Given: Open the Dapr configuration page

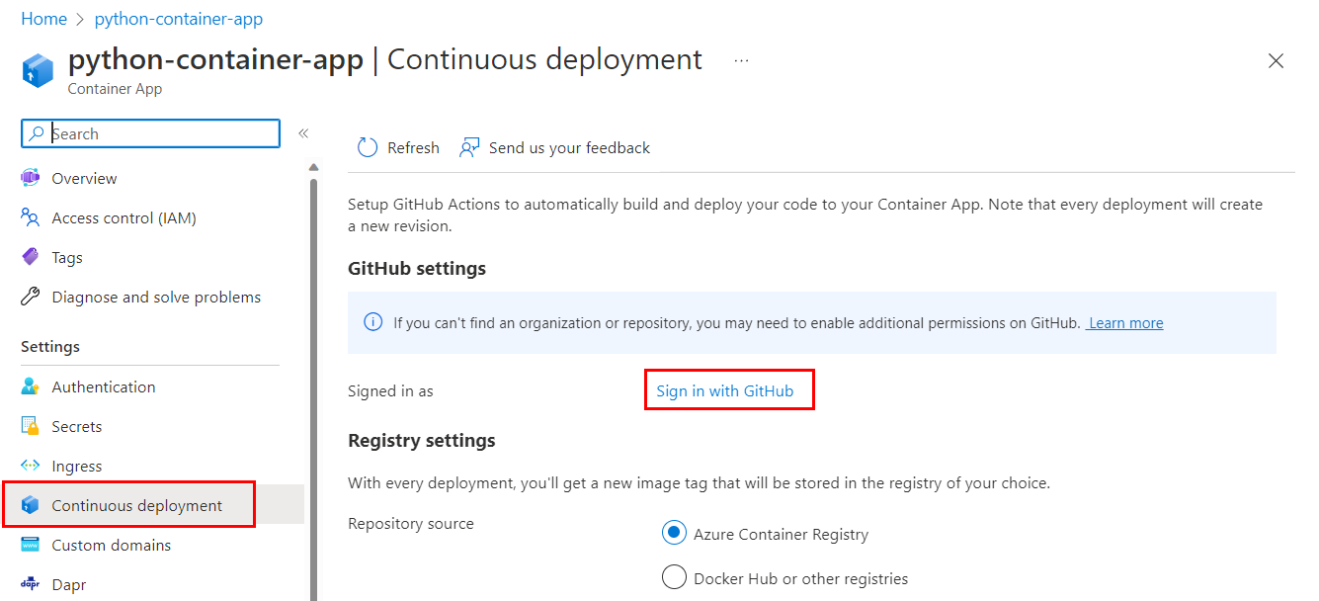Looking at the screenshot, I should pos(64,584).
